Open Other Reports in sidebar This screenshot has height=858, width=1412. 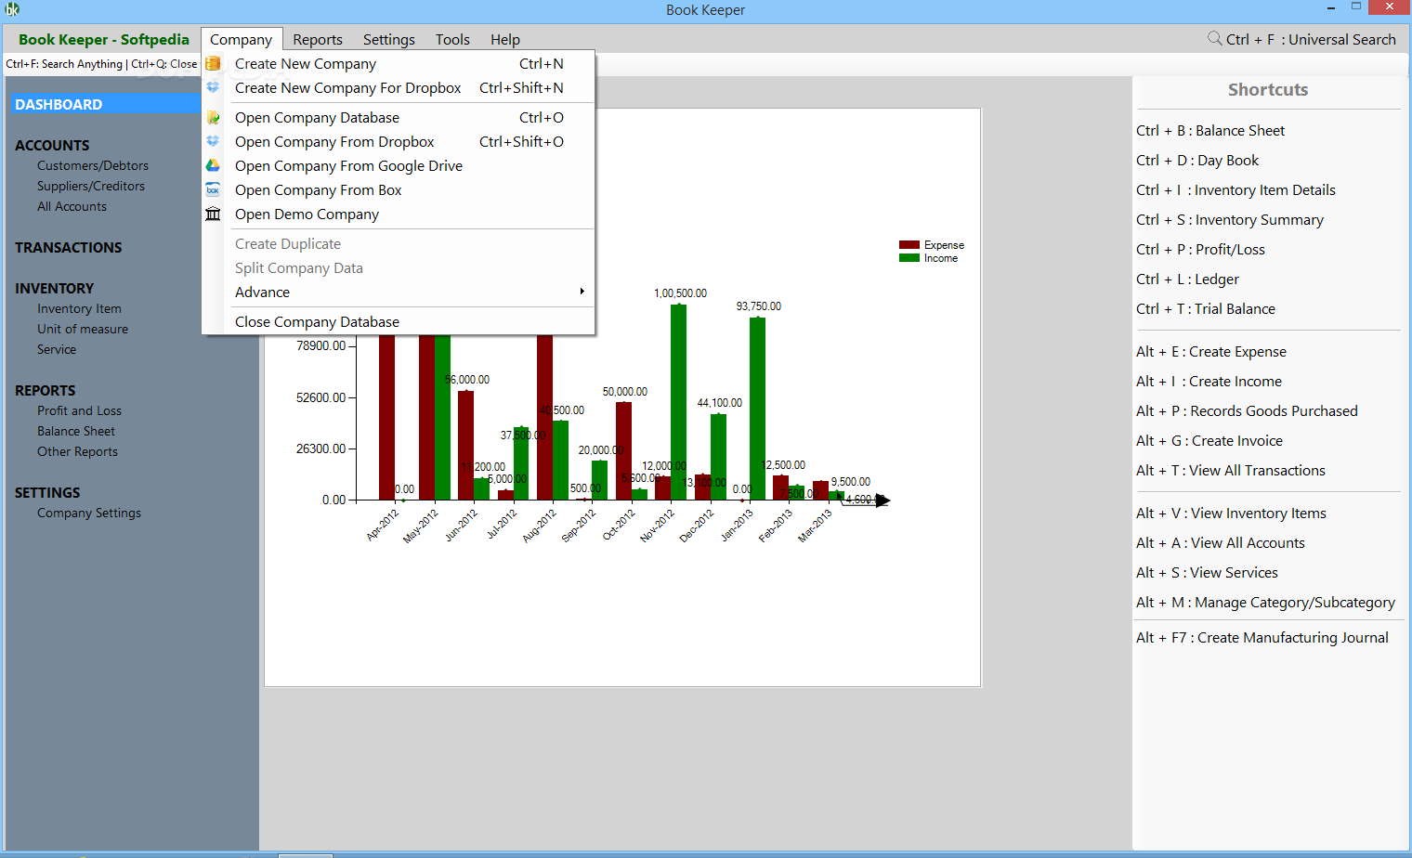[77, 452]
